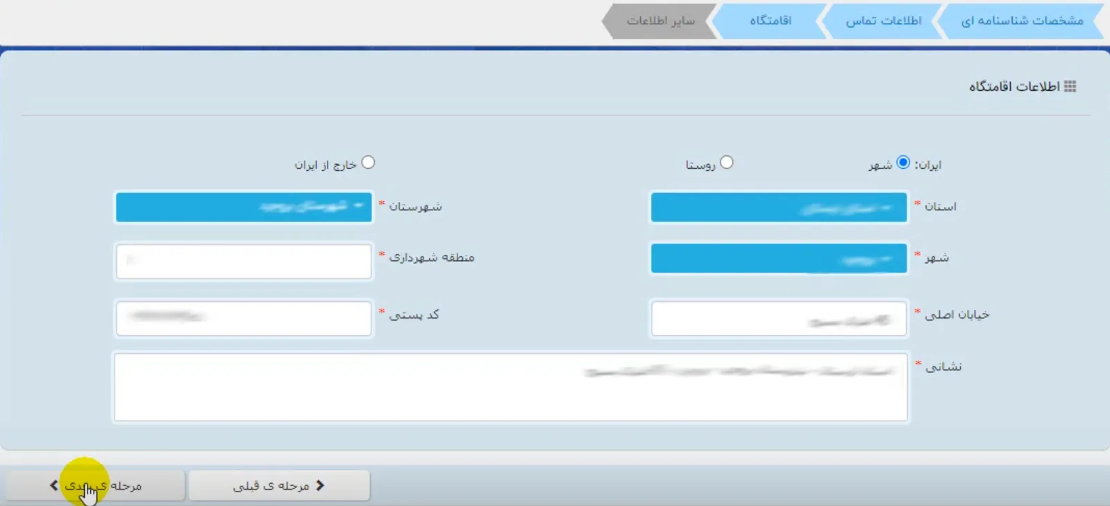Click the منطقه شهرداری label
The image size is (1110, 506).
(432, 258)
